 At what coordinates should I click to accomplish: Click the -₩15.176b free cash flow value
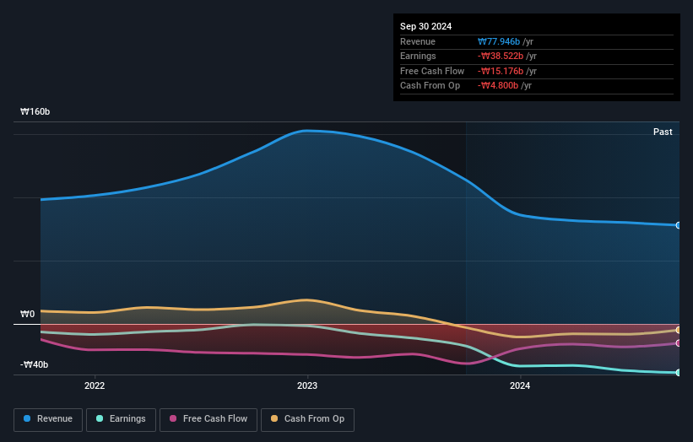click(501, 71)
